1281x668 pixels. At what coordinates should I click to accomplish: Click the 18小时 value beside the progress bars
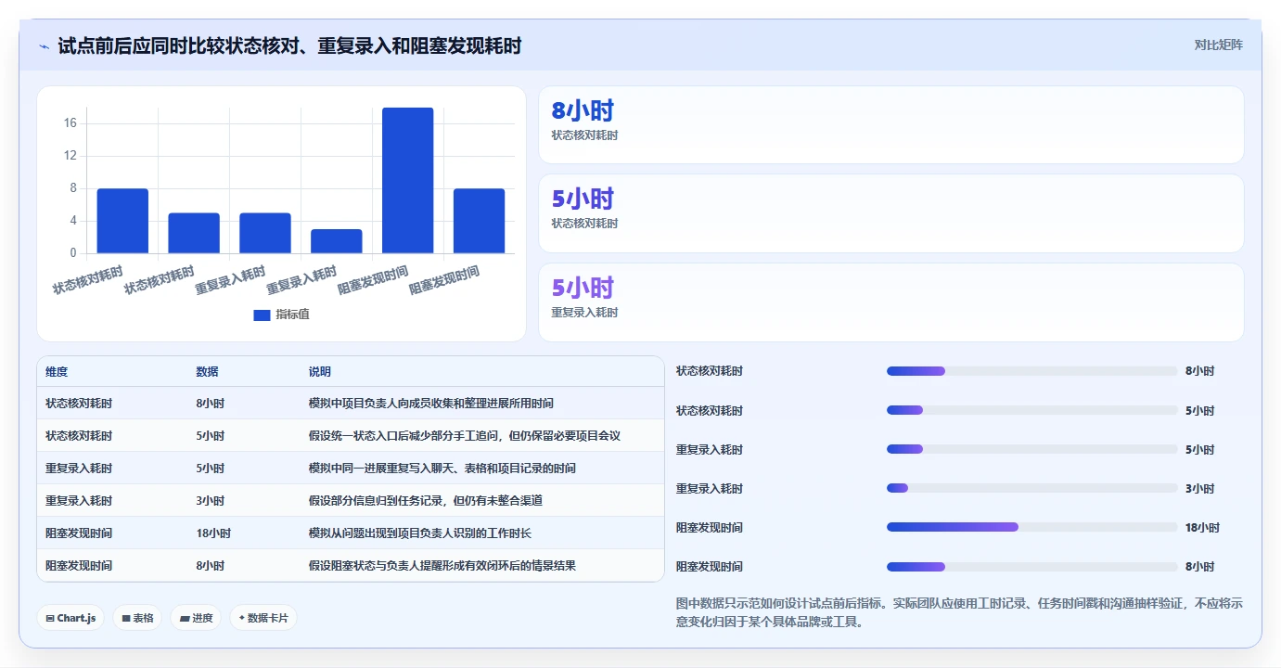pyautogui.click(x=1202, y=528)
